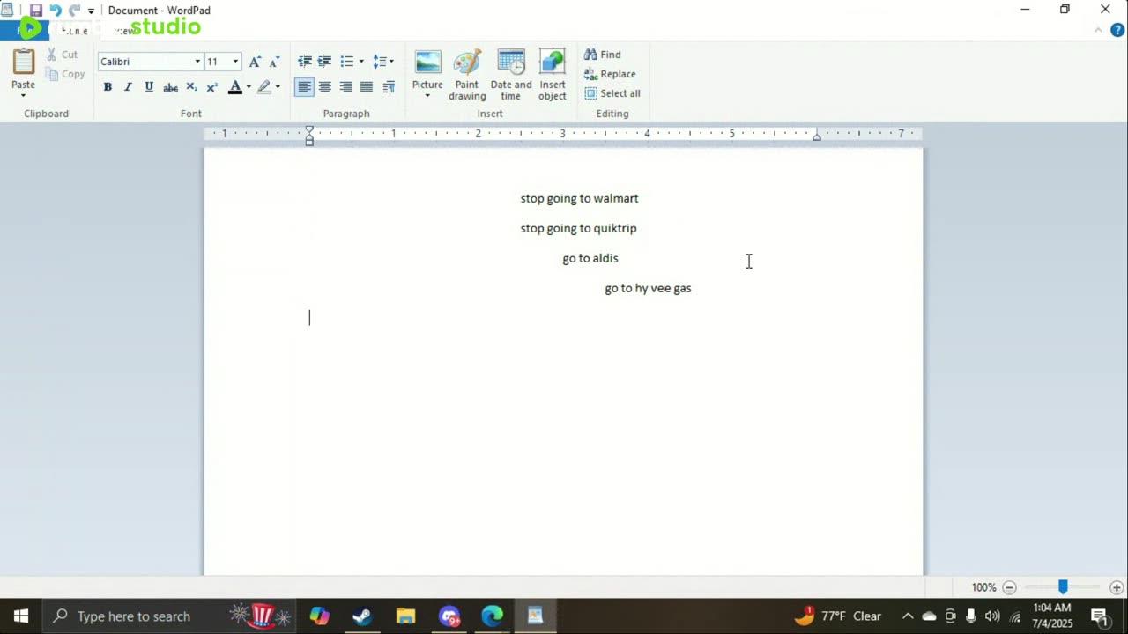Open the Calibri font family dropdown

[197, 62]
